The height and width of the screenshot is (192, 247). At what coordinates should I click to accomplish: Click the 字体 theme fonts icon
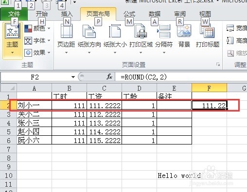pyautogui.click(x=28, y=41)
